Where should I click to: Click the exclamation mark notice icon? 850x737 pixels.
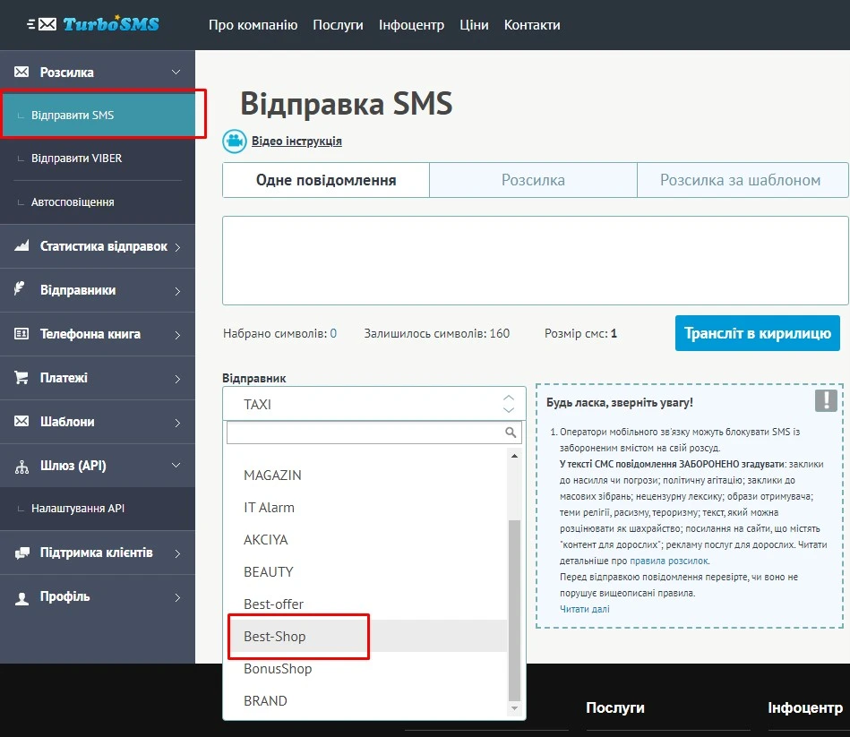826,400
